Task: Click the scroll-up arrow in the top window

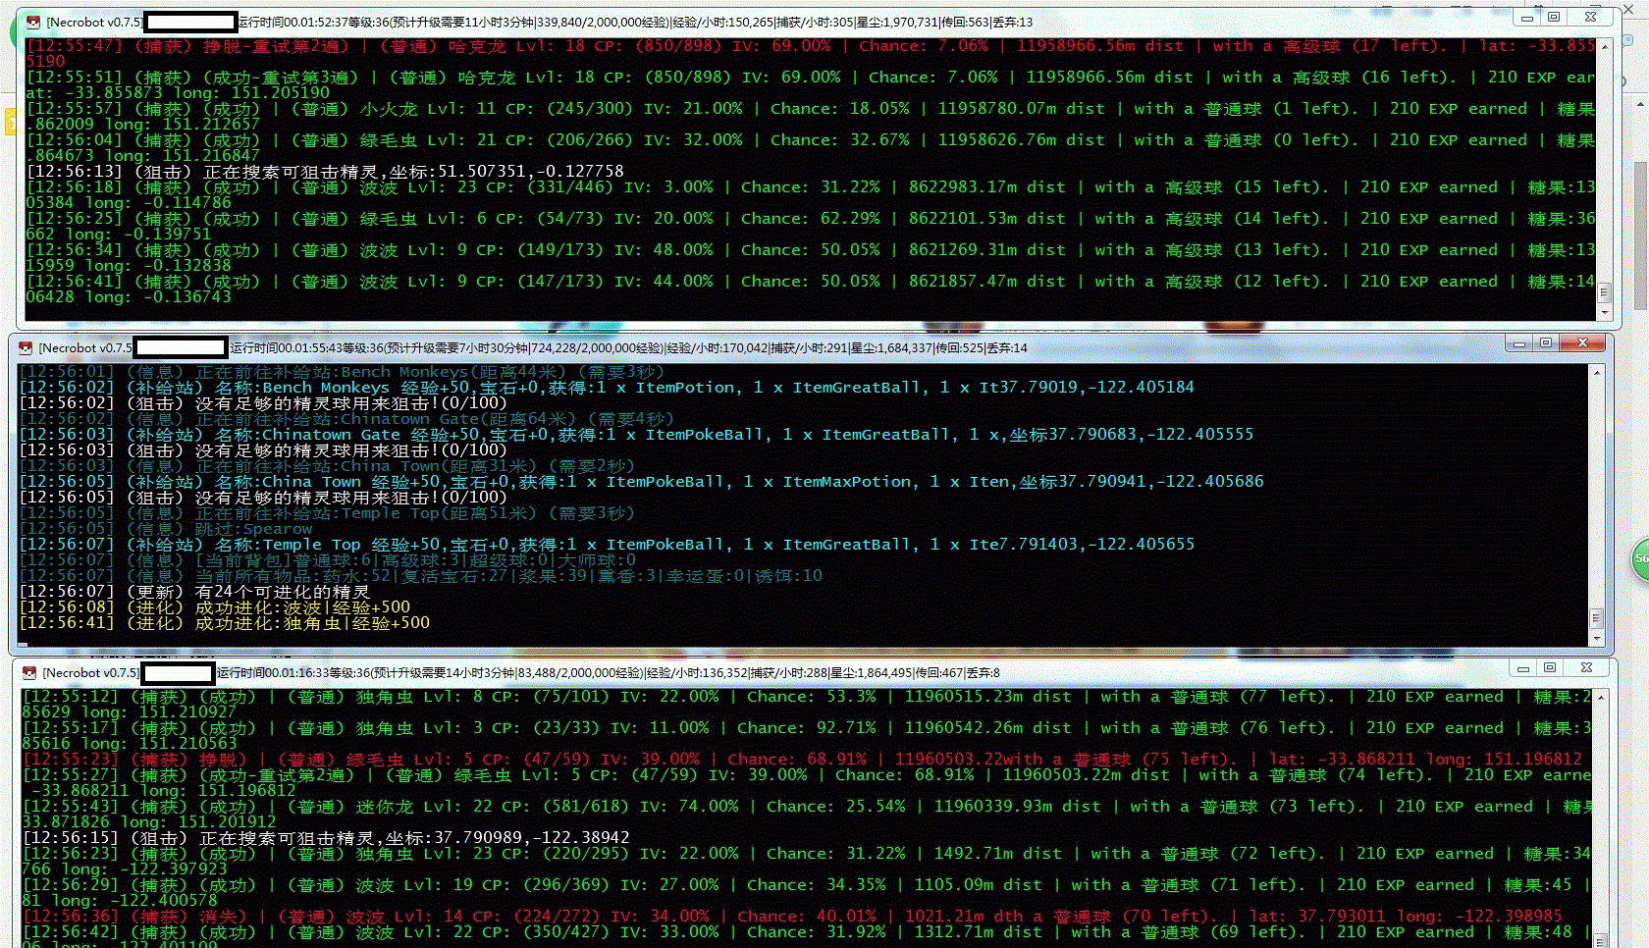Action: (x=1605, y=47)
